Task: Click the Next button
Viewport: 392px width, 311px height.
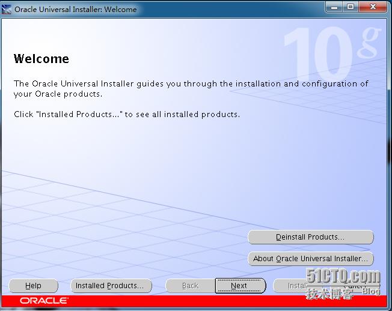Action: click(x=240, y=286)
